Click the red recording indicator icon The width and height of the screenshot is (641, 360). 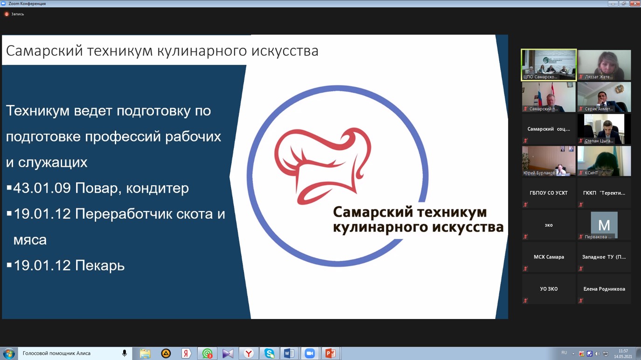tap(7, 14)
